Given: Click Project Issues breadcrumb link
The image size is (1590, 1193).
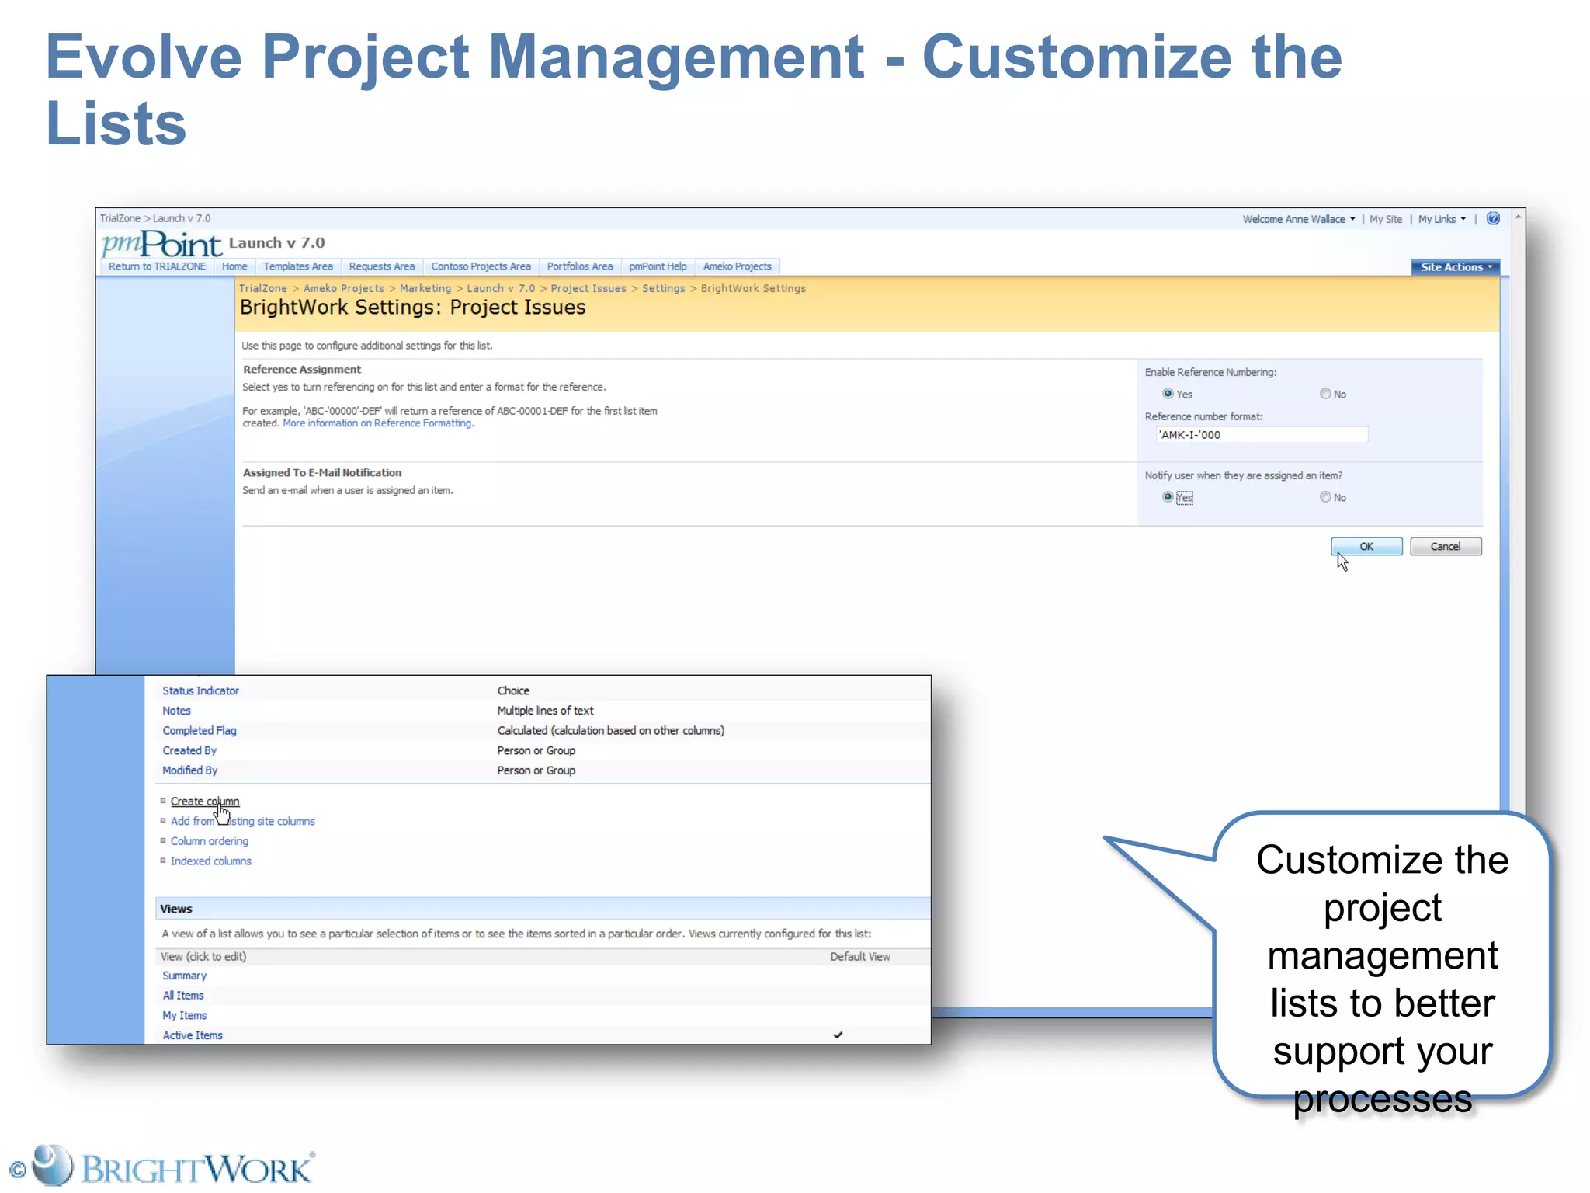Looking at the screenshot, I should coord(588,288).
